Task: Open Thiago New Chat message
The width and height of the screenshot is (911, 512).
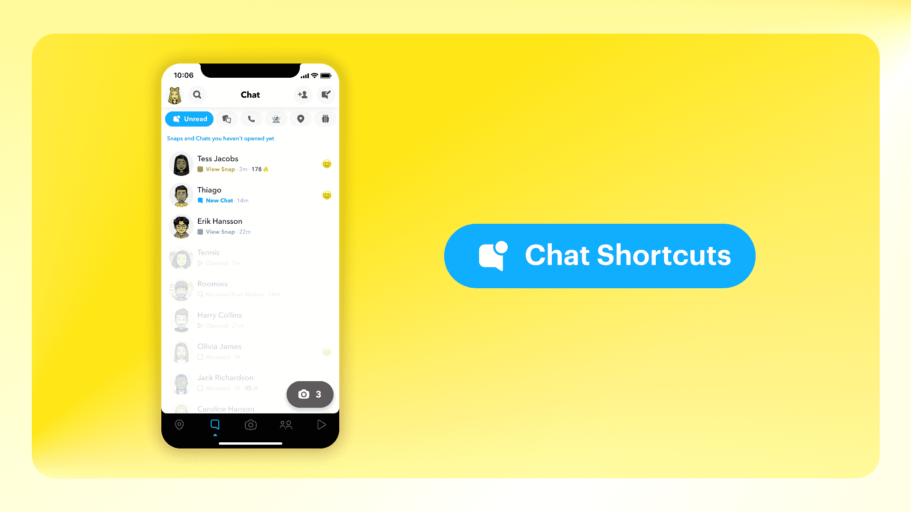Action: pos(249,194)
